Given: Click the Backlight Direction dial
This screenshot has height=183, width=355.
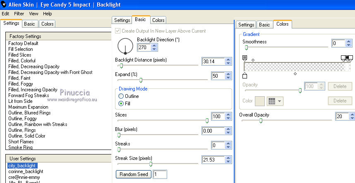Looking at the screenshot, I should click(125, 46).
